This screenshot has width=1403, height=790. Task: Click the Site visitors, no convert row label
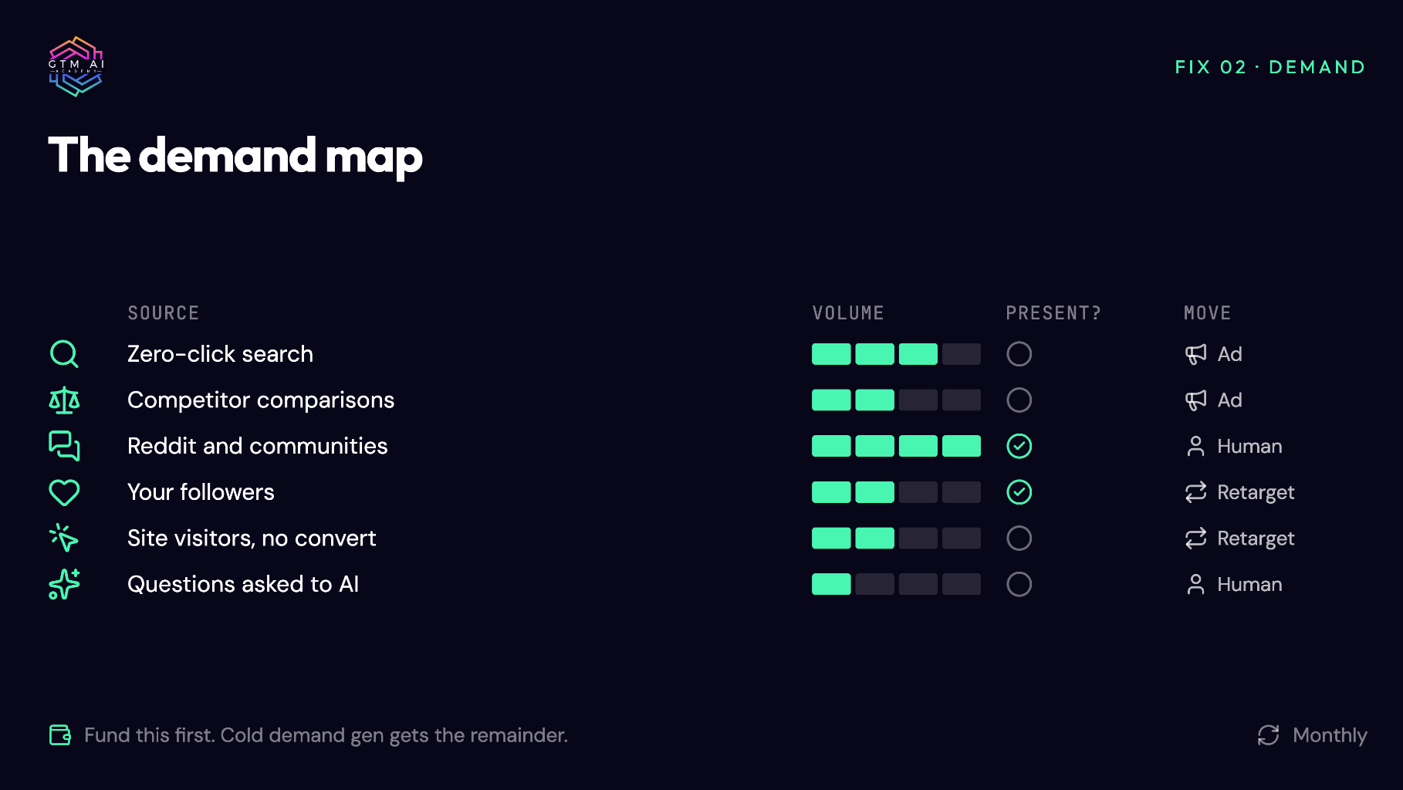point(252,538)
